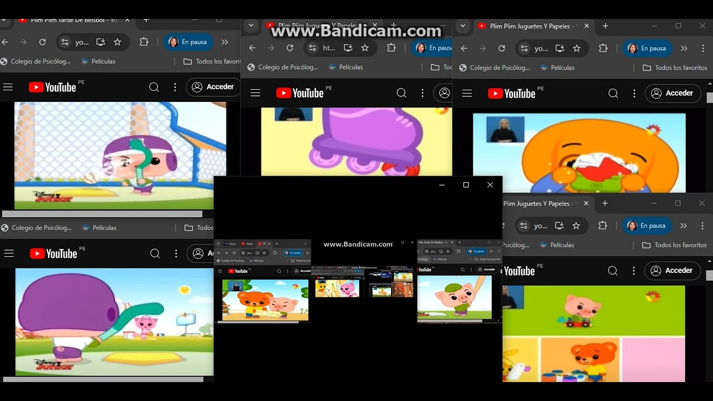The image size is (713, 401).
Task: Open the En pausa profile in the Tarde De Beisbol window
Action: [x=188, y=42]
